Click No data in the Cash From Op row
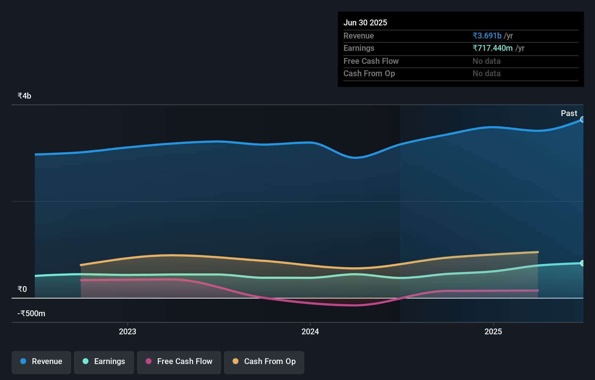Viewport: 595px width, 380px height. tap(487, 73)
